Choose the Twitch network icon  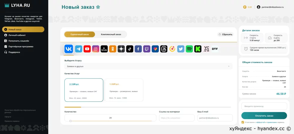[x=147, y=49]
